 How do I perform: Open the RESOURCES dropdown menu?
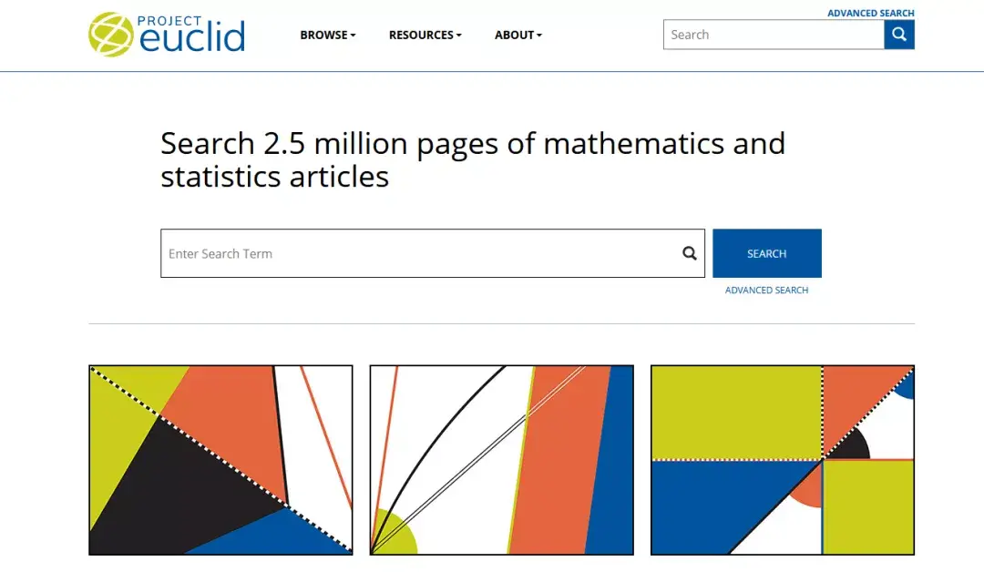pyautogui.click(x=422, y=35)
